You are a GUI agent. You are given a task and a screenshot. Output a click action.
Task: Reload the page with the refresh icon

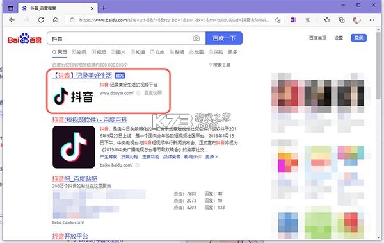(41, 20)
